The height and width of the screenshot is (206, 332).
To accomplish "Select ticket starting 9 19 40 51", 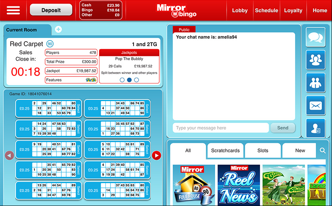I will pyautogui.click(x=49, y=149).
